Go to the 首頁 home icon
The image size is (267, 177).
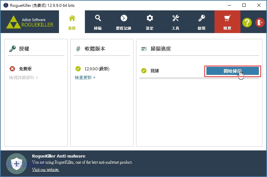pos(72,18)
